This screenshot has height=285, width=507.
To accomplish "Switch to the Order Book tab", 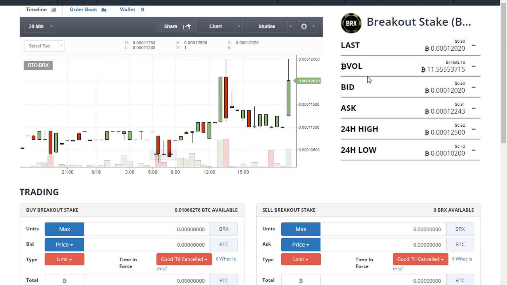I will click(x=88, y=9).
